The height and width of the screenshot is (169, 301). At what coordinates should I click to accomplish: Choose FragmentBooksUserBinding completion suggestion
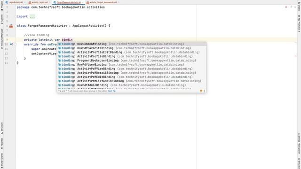coord(132,61)
